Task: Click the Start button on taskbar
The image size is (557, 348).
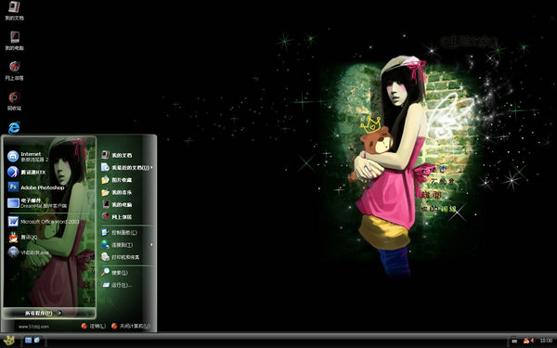Action: [9, 341]
